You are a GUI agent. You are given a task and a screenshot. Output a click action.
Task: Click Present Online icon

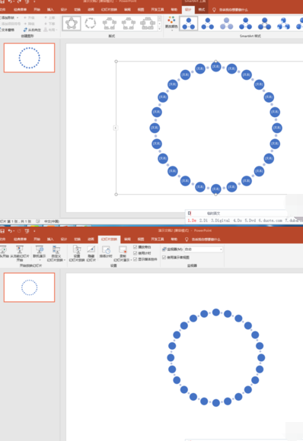pos(40,252)
